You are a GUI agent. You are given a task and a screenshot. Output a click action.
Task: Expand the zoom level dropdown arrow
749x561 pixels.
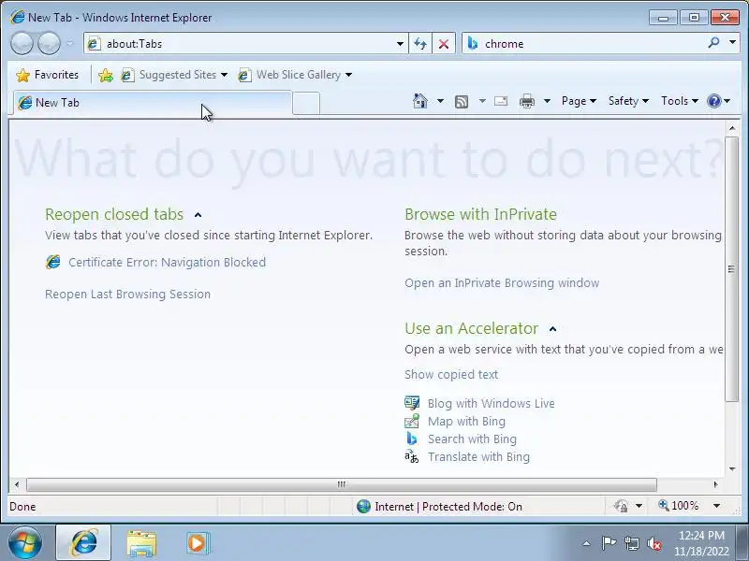click(716, 506)
